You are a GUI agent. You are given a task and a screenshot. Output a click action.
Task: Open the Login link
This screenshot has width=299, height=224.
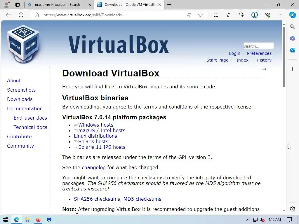click(234, 53)
